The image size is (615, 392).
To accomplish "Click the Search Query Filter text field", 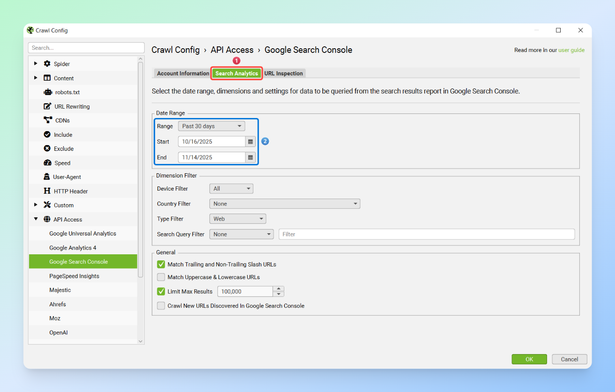I will point(426,234).
